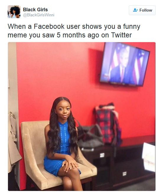The height and width of the screenshot is (193, 164).
Task: Open the attached tweet photo
Action: pos(82,116)
